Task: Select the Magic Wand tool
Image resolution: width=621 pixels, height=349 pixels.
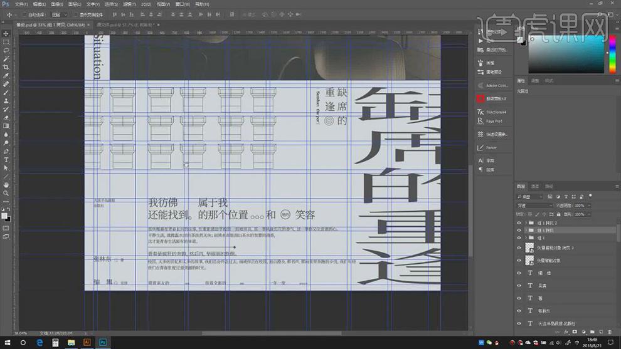Action: coord(6,59)
